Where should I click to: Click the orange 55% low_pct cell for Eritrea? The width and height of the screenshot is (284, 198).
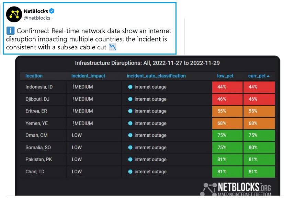pyautogui.click(x=227, y=111)
